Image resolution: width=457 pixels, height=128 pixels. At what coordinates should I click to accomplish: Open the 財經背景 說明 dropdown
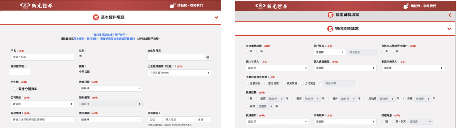(x=420, y=122)
